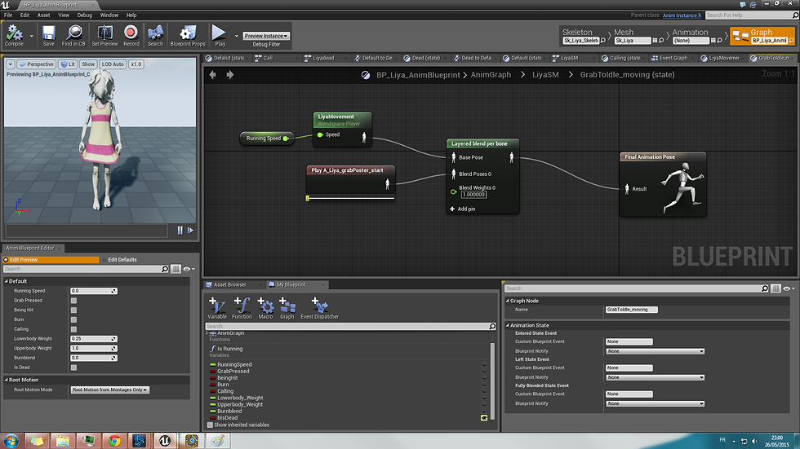Switch to Liyadead tab
Screen dimensions: 800x449
click(x=323, y=58)
